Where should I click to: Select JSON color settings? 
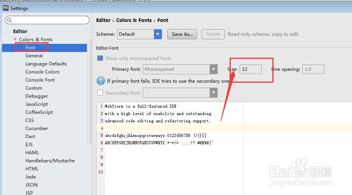[32, 185]
